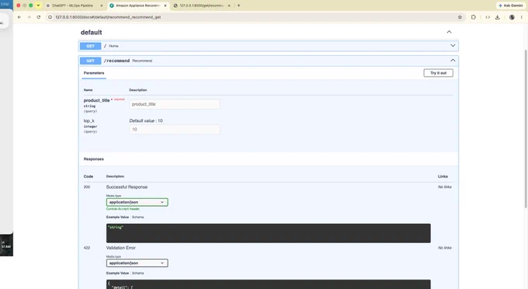Click the "Responses" heading

tap(94, 159)
